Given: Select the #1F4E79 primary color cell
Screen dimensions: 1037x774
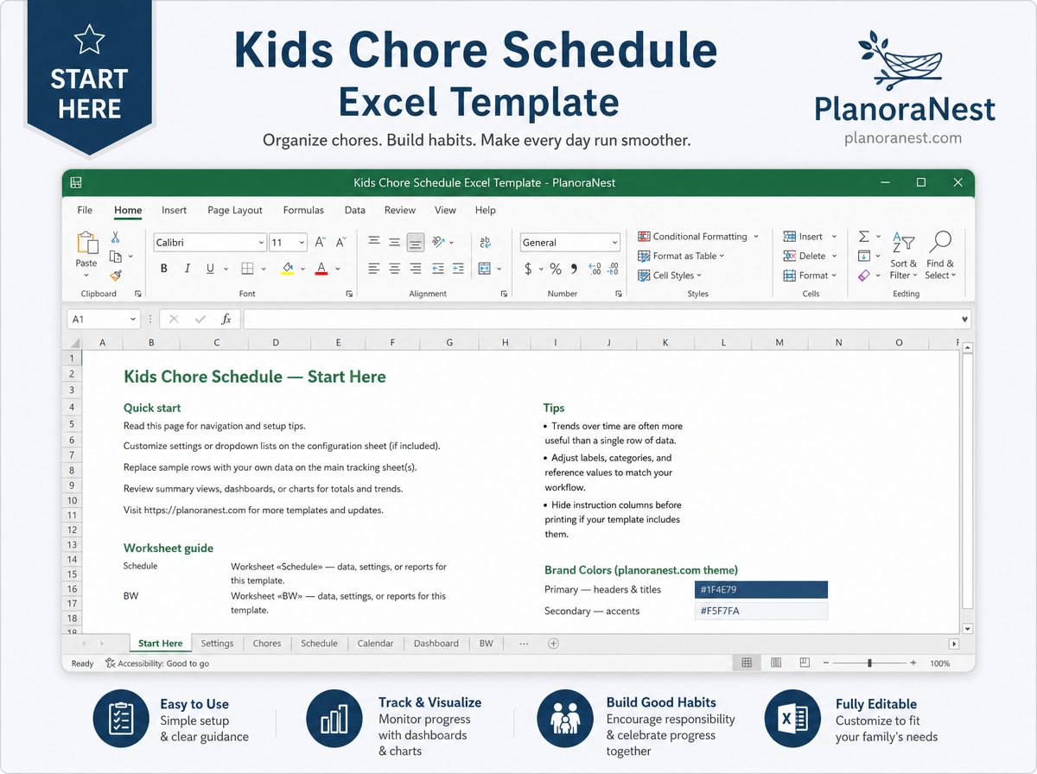Looking at the screenshot, I should coord(761,590).
